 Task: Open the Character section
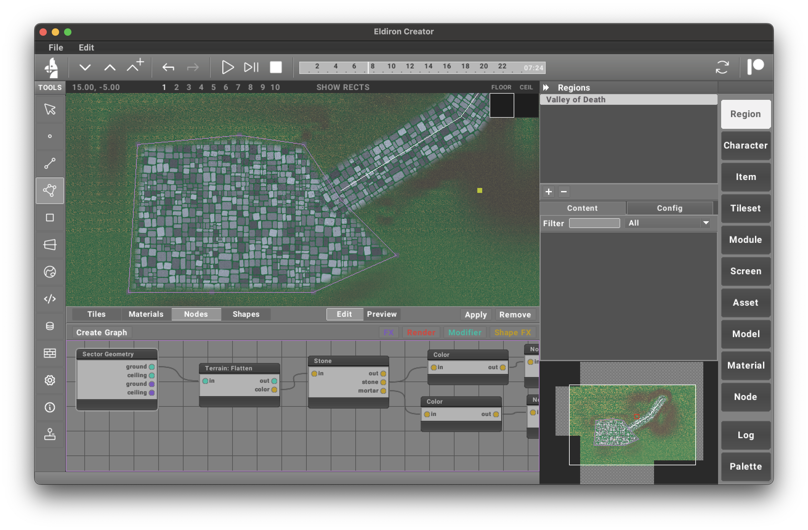(745, 145)
